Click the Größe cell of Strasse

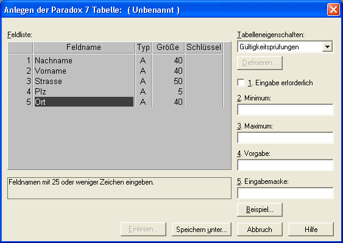168,81
